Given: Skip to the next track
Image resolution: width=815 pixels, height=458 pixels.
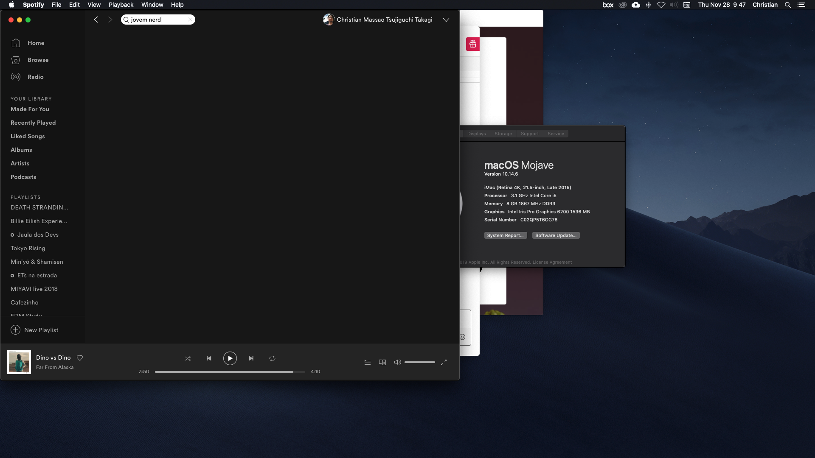Looking at the screenshot, I should coord(251,358).
